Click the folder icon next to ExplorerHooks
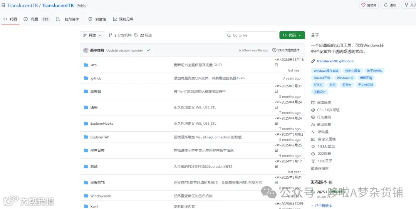This screenshot has height=209, width=416. pos(86,124)
